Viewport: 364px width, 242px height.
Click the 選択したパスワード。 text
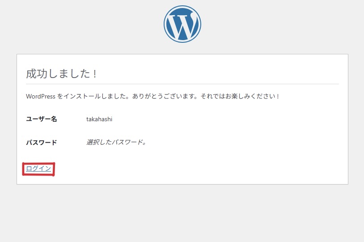pyautogui.click(x=117, y=142)
